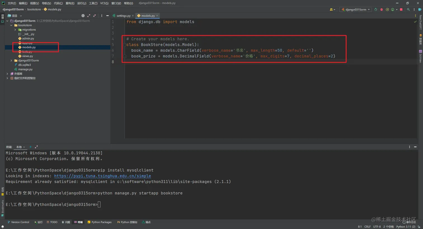This screenshot has height=229, width=423.
Task: Fold the BookStore class in gutter
Action: pos(124,45)
